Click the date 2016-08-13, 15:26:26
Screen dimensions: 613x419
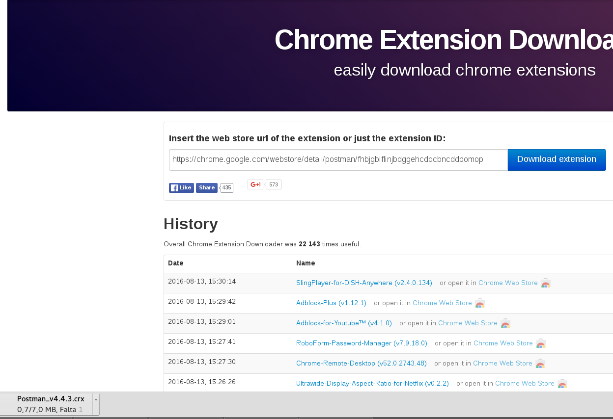coord(202,382)
